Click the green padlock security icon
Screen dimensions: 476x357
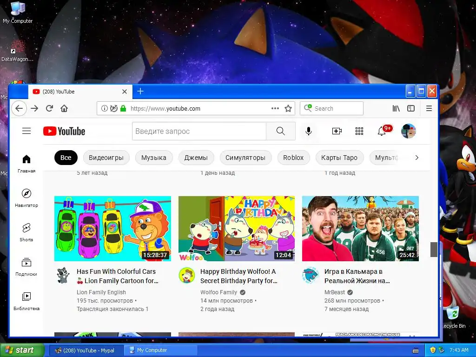coord(123,108)
